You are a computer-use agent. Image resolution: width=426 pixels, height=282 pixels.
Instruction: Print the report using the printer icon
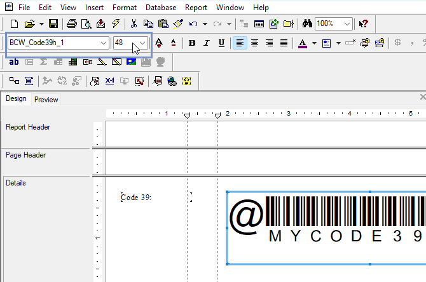[x=72, y=24]
